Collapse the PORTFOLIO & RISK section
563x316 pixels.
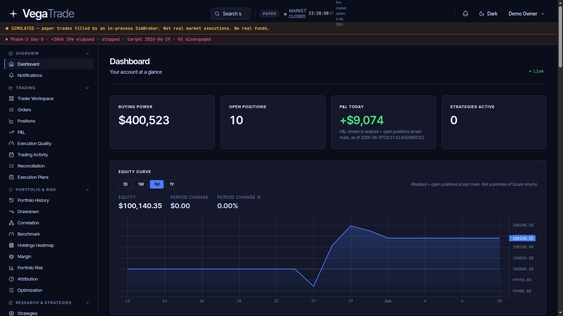pos(88,190)
